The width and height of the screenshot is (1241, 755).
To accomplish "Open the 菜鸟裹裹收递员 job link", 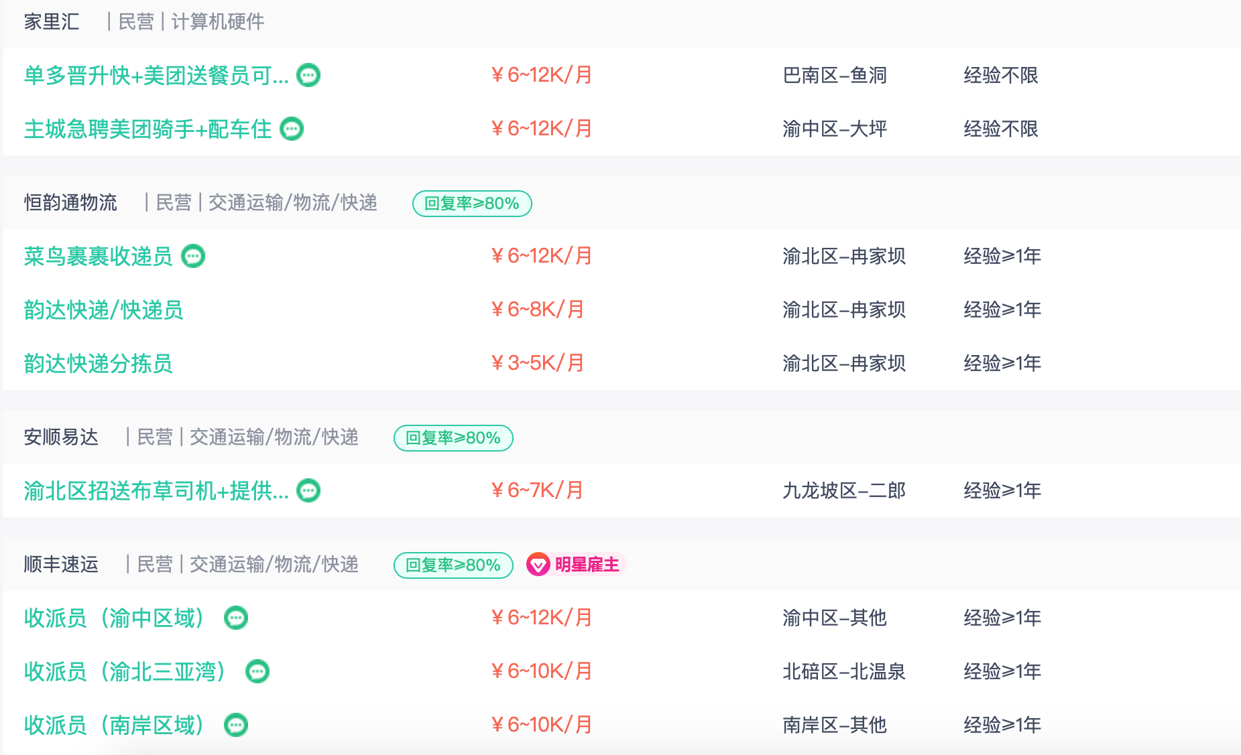I will click(98, 256).
